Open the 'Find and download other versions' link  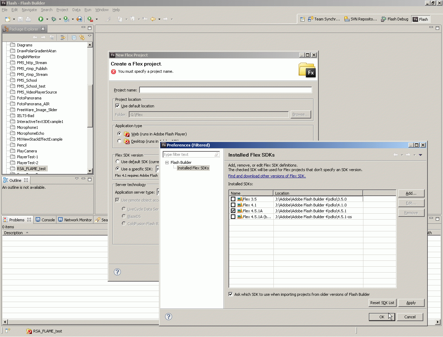[267, 176]
